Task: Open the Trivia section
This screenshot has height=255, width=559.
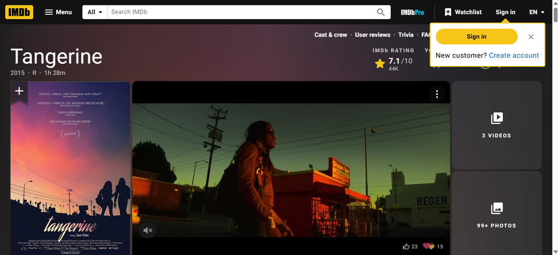Action: pos(406,35)
